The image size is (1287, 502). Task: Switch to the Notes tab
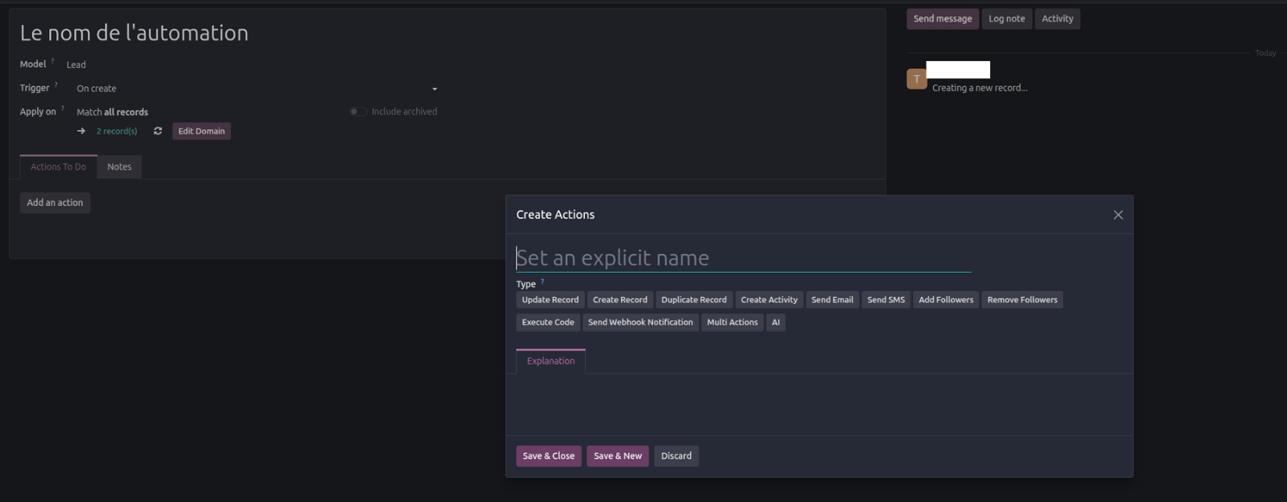tap(119, 167)
